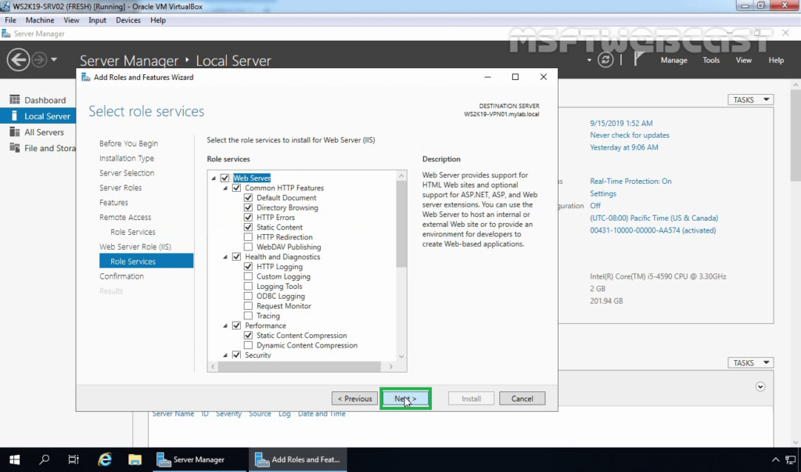Open the Server Manager View menu

click(x=743, y=59)
